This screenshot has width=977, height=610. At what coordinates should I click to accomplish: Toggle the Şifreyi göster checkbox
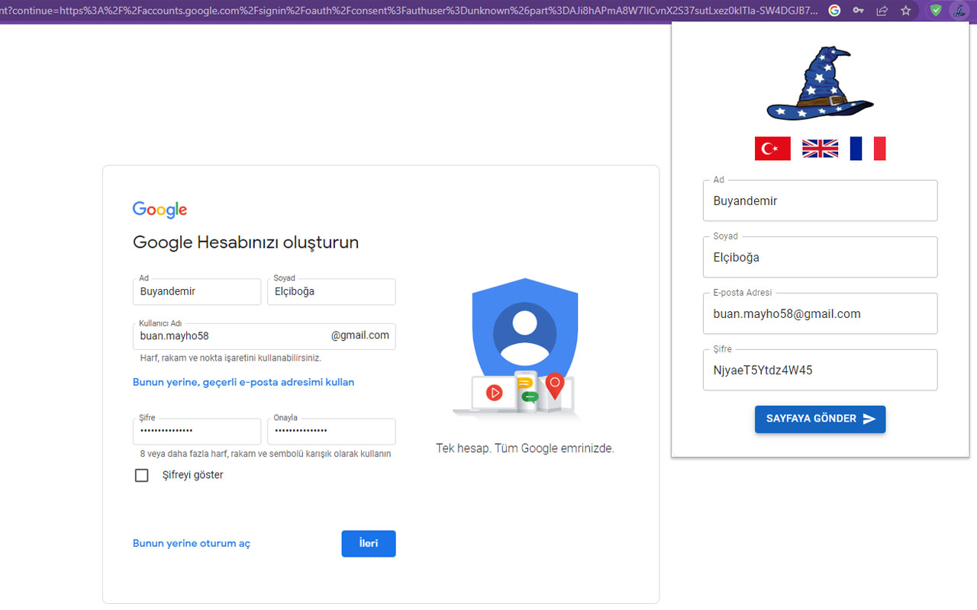[x=141, y=475]
